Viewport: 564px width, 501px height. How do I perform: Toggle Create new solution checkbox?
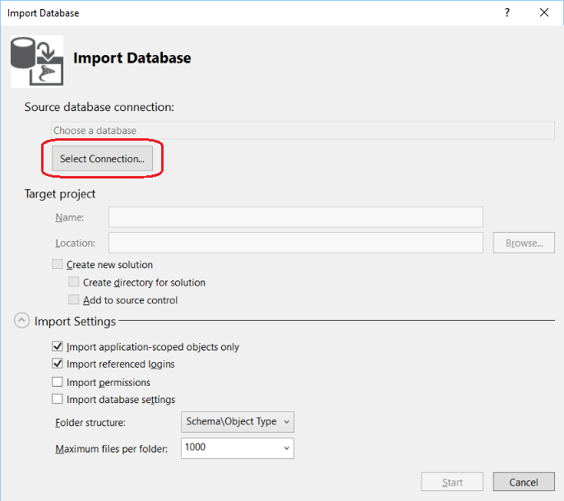pyautogui.click(x=58, y=265)
